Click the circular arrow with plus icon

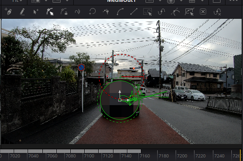[92, 12]
